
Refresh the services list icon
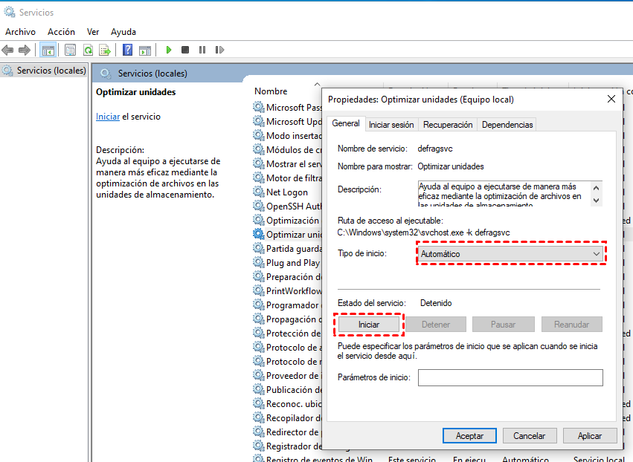tap(88, 50)
